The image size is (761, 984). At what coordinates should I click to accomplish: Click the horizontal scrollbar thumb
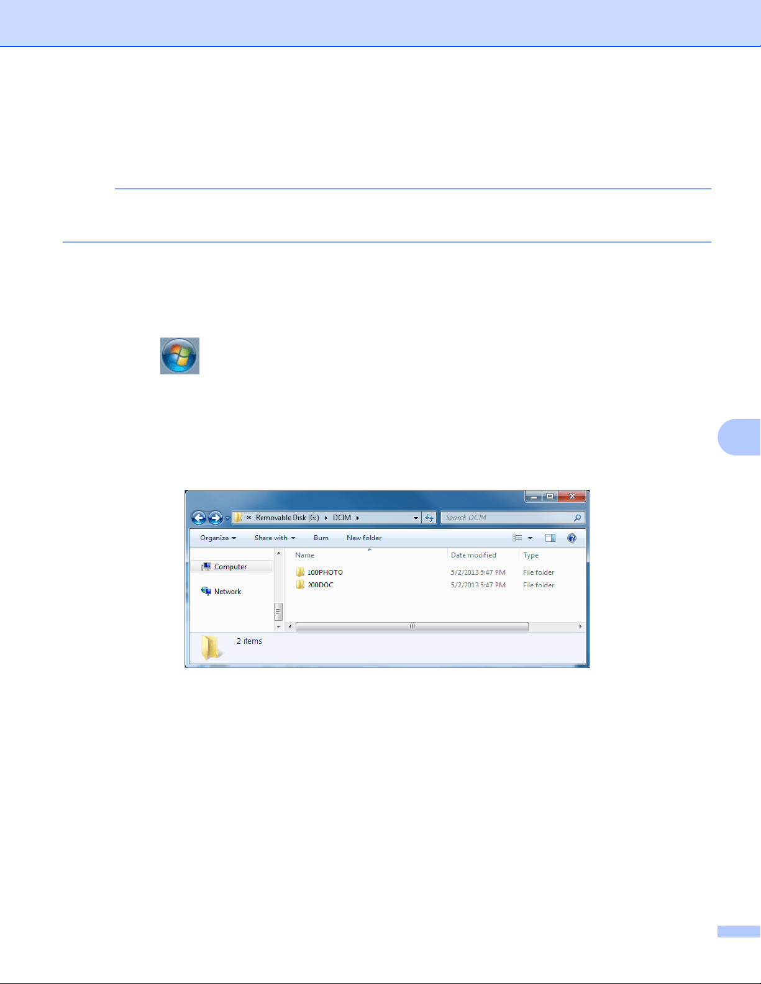point(412,627)
